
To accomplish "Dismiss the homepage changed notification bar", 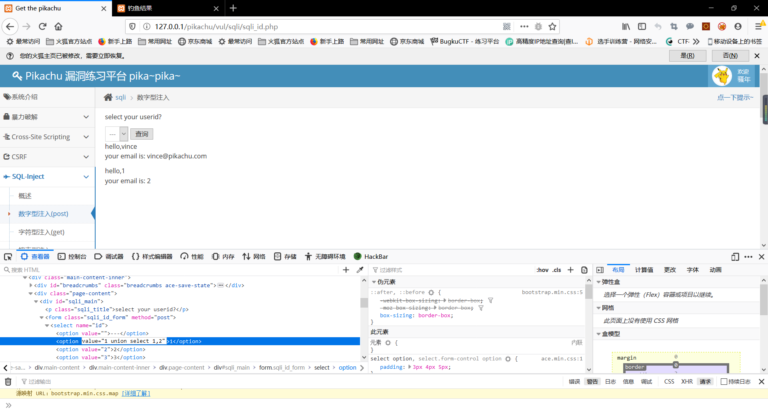I will coord(757,56).
